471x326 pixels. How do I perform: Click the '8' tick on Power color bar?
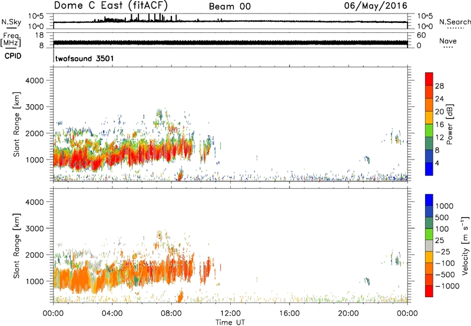(437, 150)
